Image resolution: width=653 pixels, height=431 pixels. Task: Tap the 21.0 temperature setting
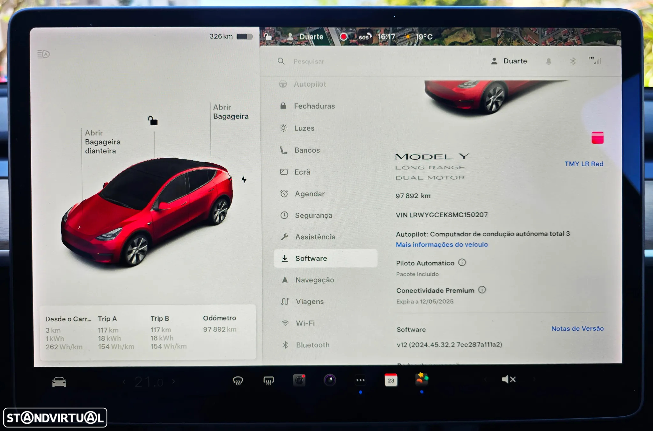pos(149,382)
